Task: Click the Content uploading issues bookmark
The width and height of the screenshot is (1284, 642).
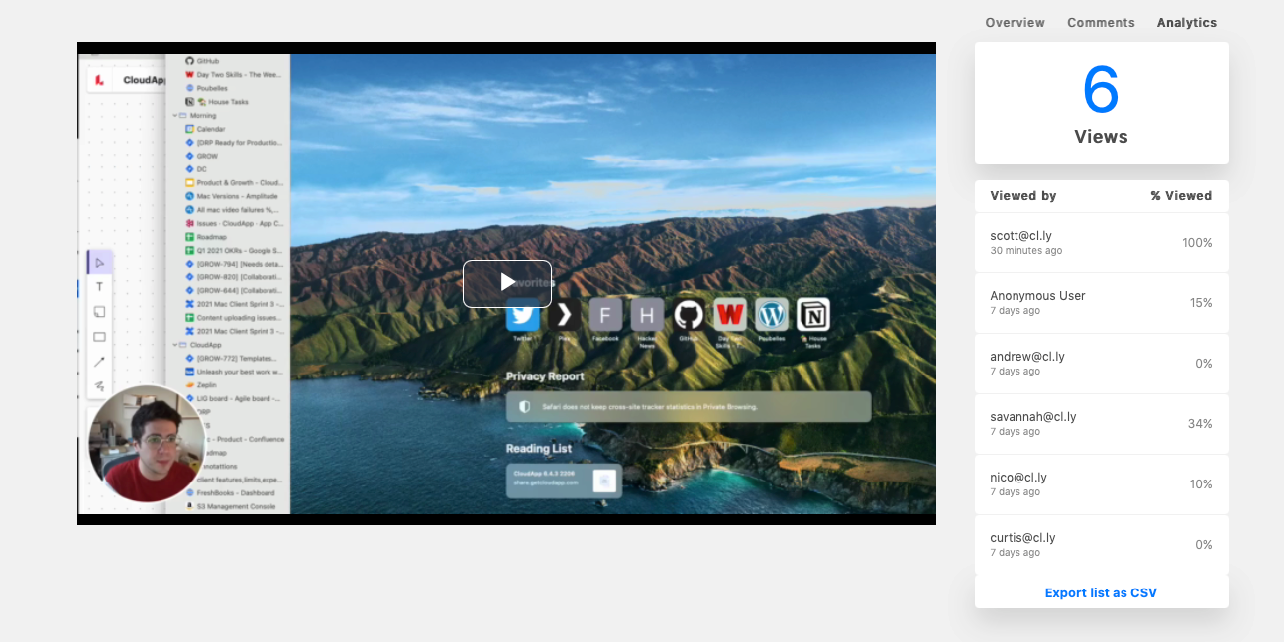Action: 233,317
